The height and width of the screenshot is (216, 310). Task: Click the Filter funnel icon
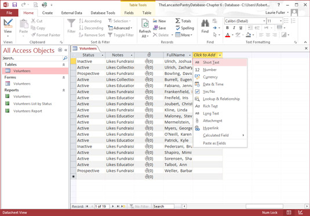tap(71, 23)
